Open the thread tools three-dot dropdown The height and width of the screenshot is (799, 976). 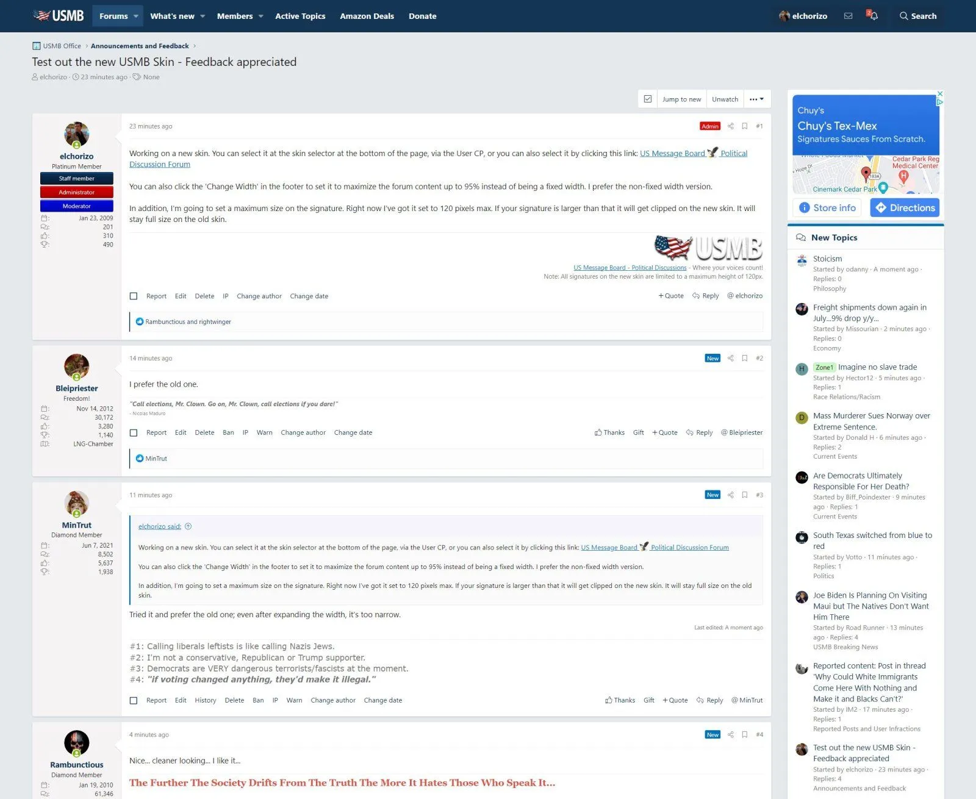click(x=756, y=99)
